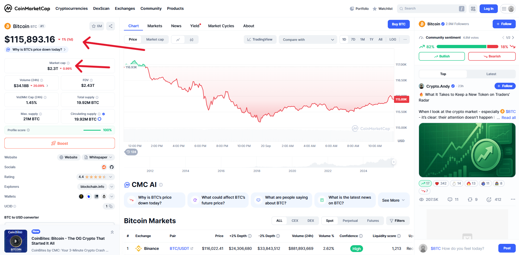Add Bitcoin to watchlist via star icon
The image size is (519, 255).
point(96,26)
